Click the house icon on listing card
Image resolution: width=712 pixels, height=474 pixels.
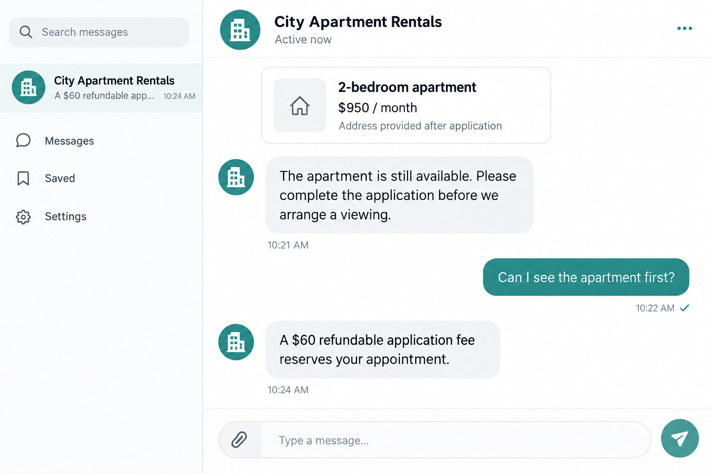click(300, 106)
